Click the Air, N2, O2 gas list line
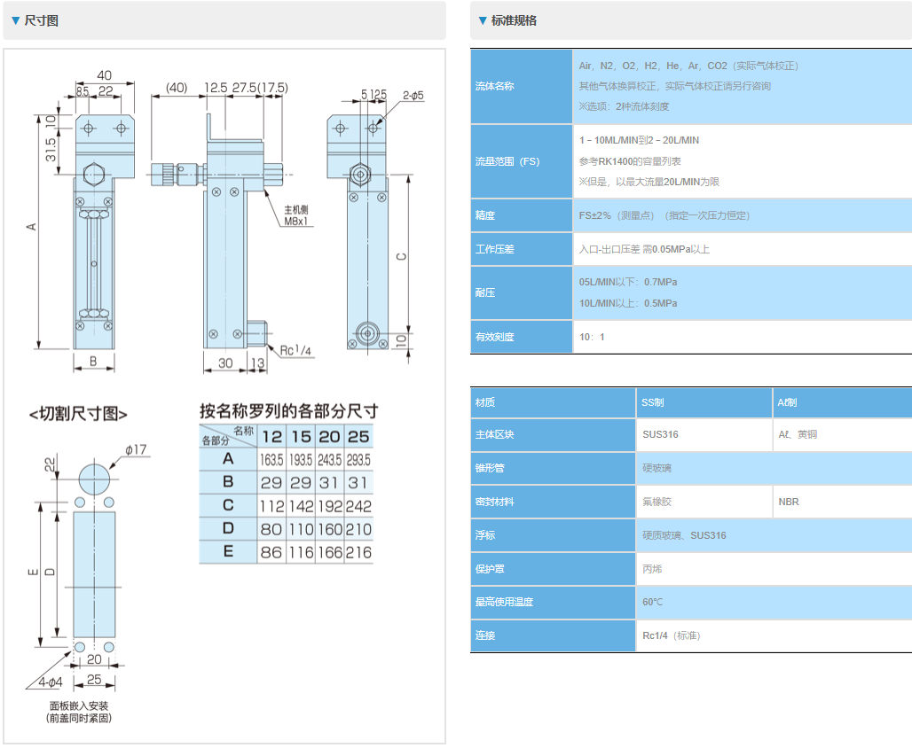This screenshot has height=748, width=912. (688, 66)
